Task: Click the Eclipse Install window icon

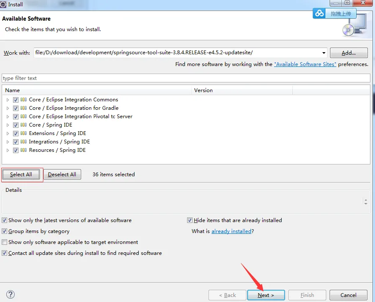Action: coord(3,4)
